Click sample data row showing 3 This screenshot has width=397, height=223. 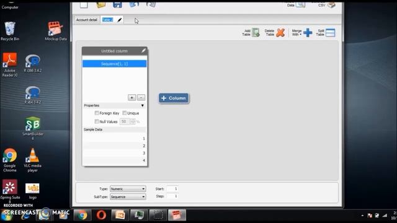coord(114,153)
